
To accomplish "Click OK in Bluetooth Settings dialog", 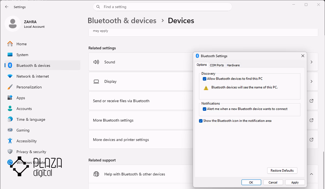I will 251,183.
